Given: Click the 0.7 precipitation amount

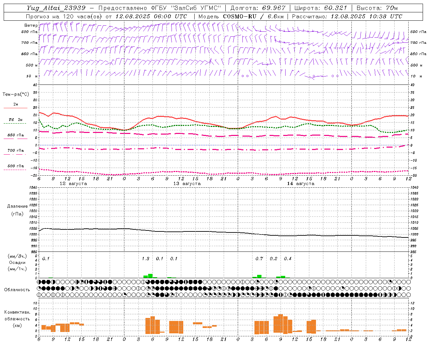Looking at the screenshot, I should (x=259, y=259).
